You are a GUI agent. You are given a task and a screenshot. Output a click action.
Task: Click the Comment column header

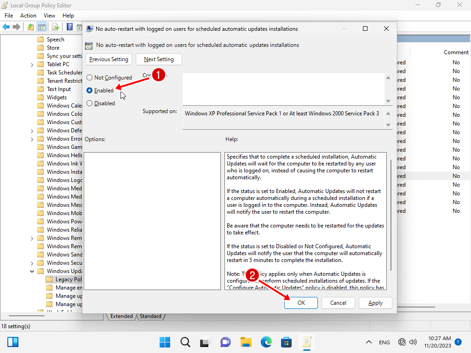456,52
